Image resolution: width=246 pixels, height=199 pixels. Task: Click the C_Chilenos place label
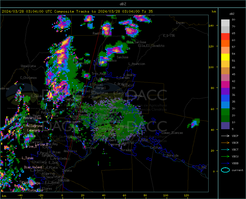click(28, 78)
